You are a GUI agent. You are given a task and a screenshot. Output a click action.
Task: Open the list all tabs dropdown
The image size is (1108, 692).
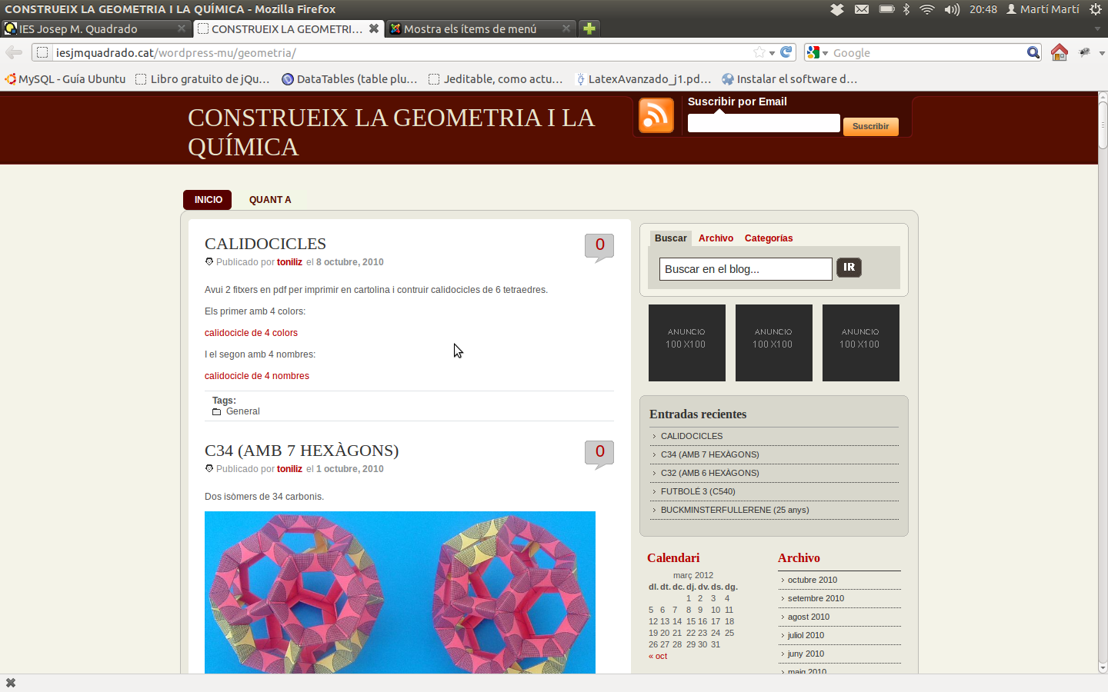coord(1097,28)
